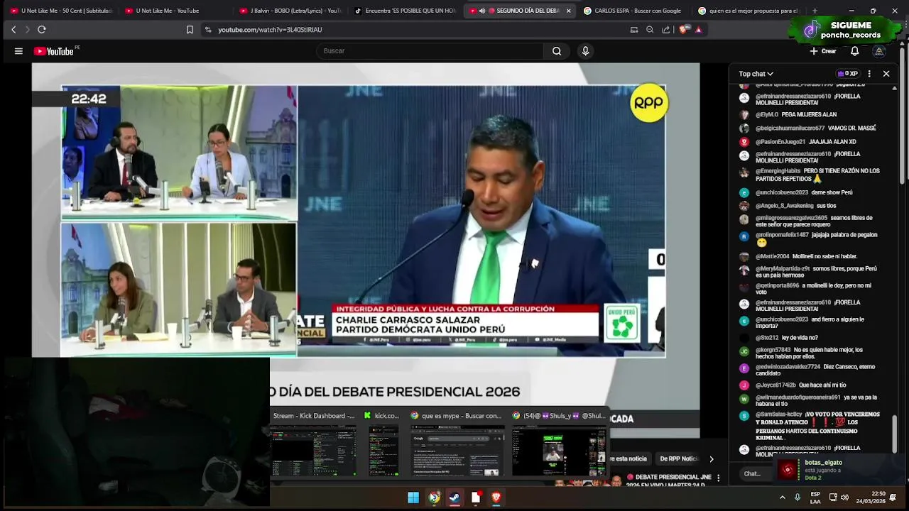Click the address bar URL
Viewport: 909px width, 511px height.
tap(270, 30)
